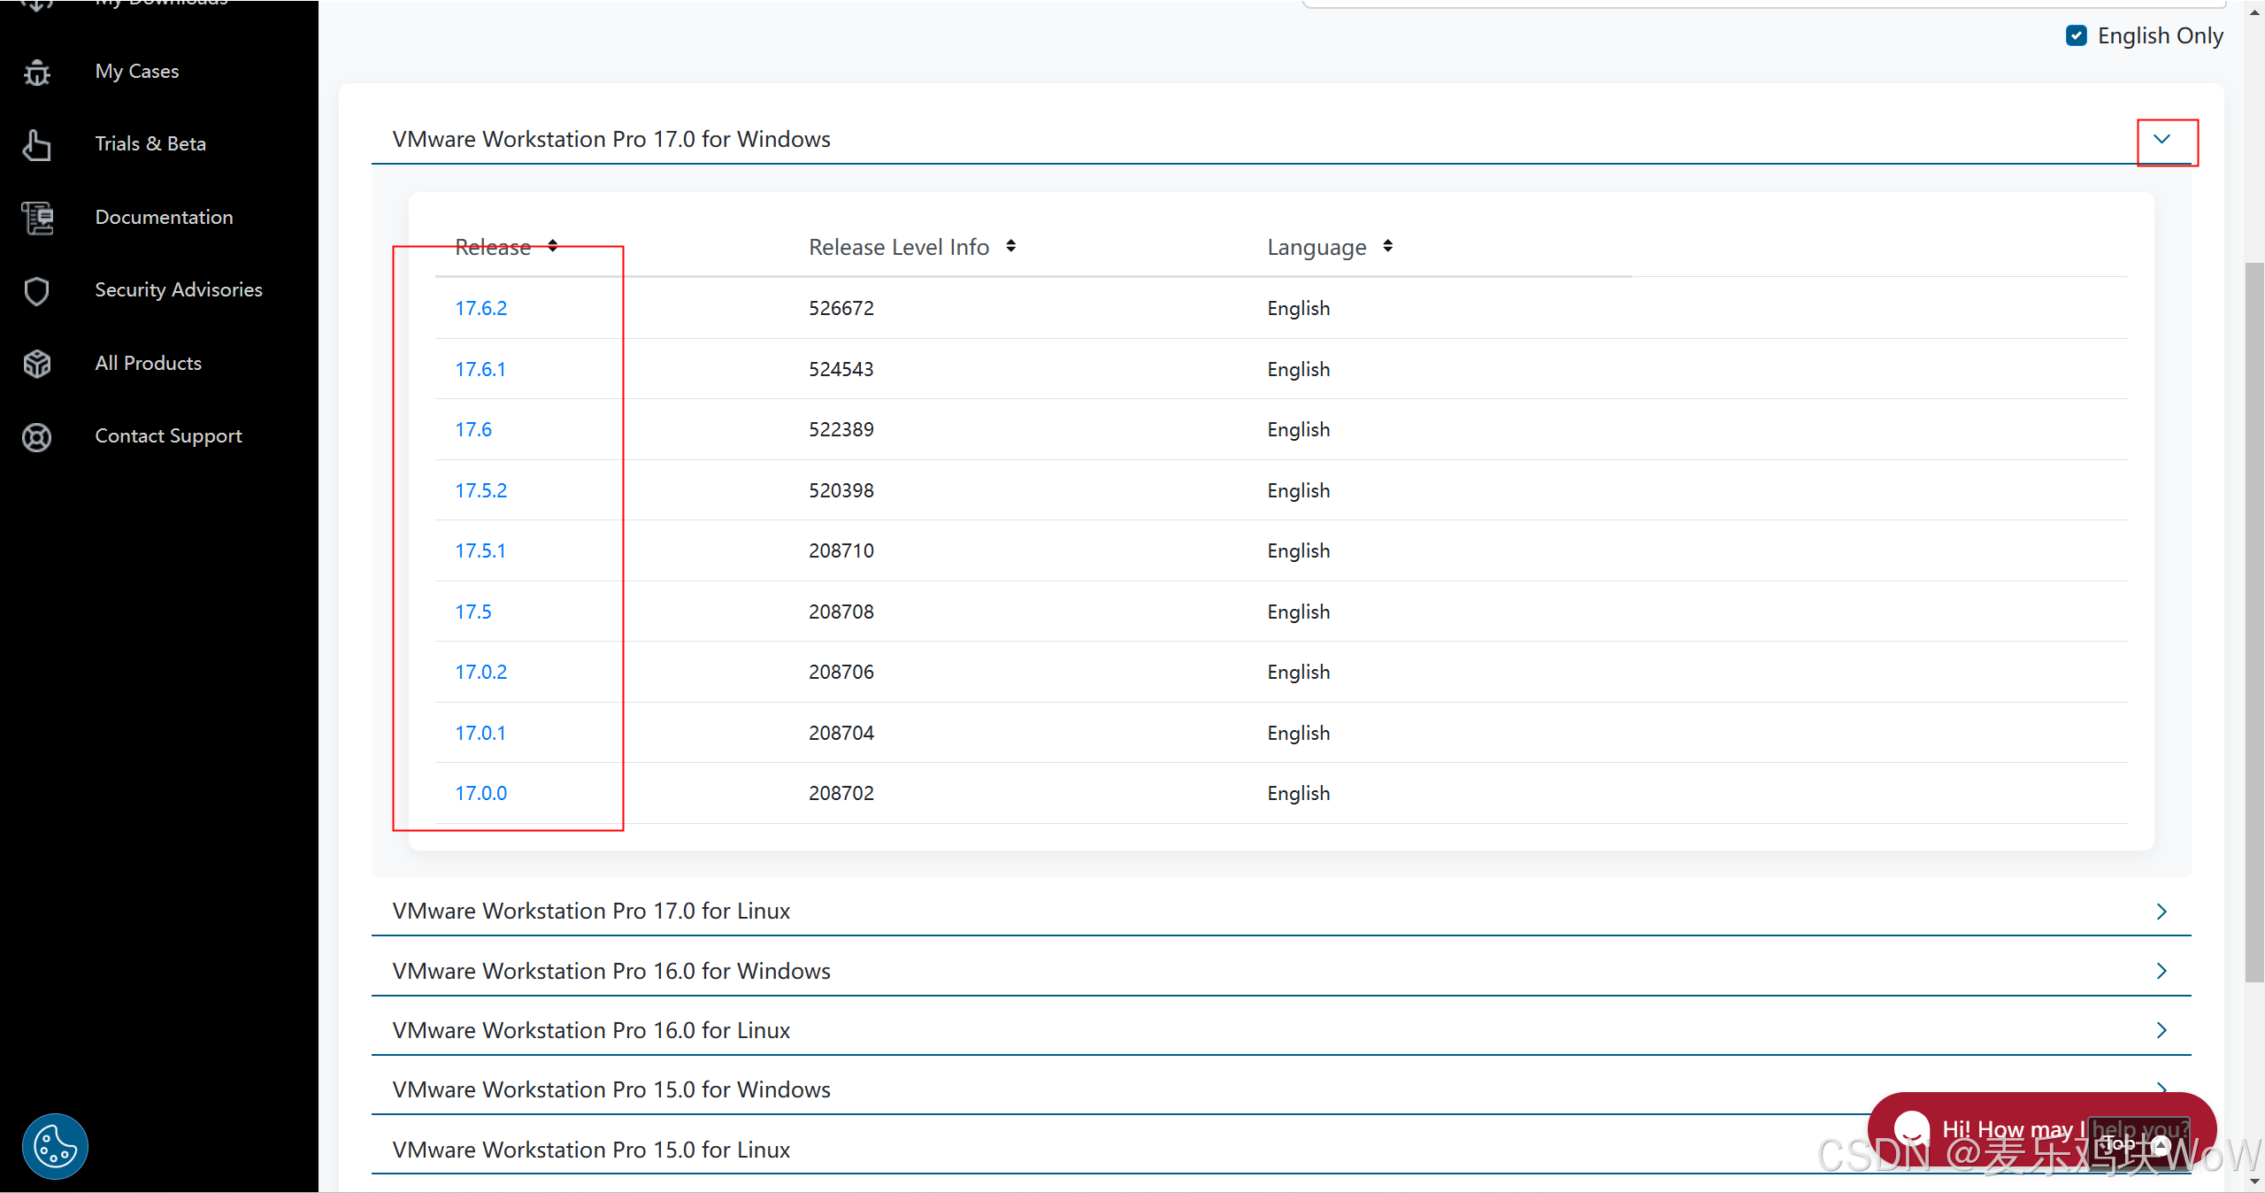
Task: Click the Trials & Beta hand icon
Action: coord(36,145)
